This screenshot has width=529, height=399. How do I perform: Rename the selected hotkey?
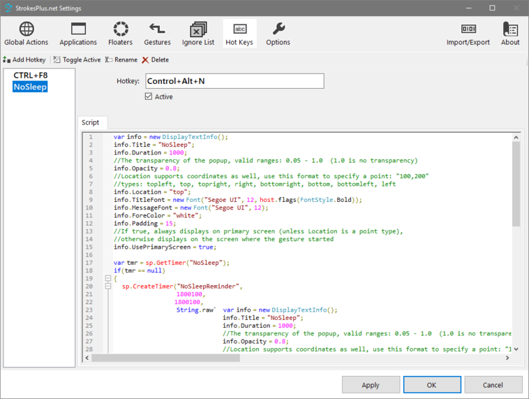pos(121,60)
